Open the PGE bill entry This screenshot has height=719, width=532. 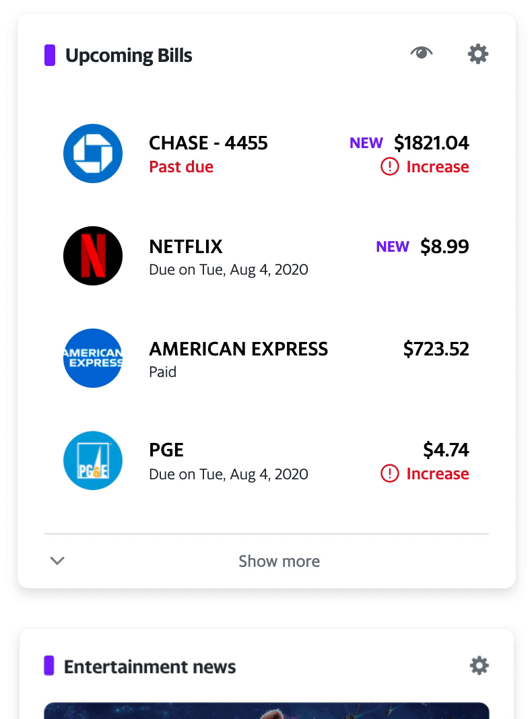point(267,460)
